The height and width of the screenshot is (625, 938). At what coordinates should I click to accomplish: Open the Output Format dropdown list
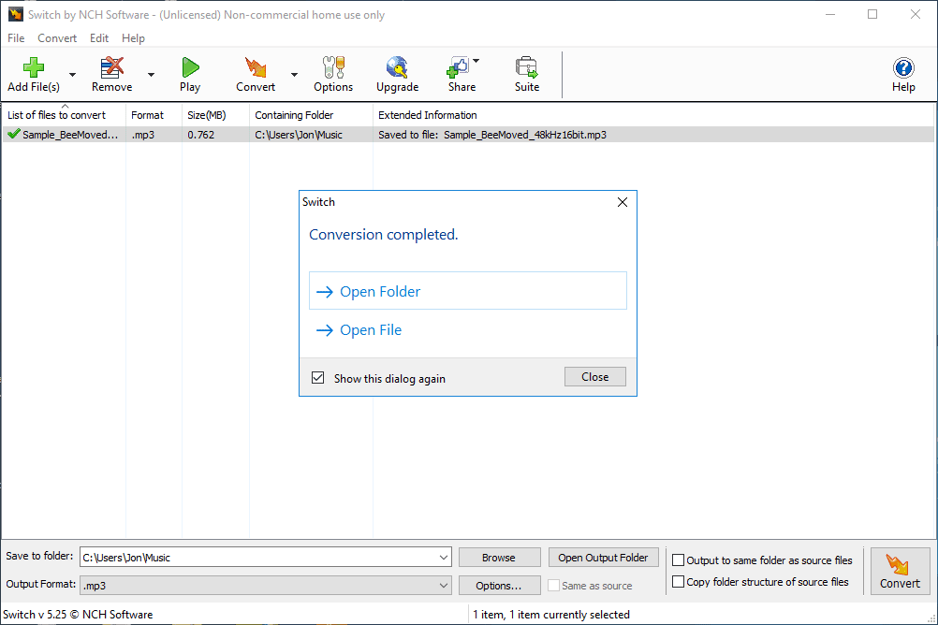[443, 586]
